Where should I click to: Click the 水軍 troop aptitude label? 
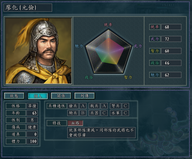pos(116,113)
